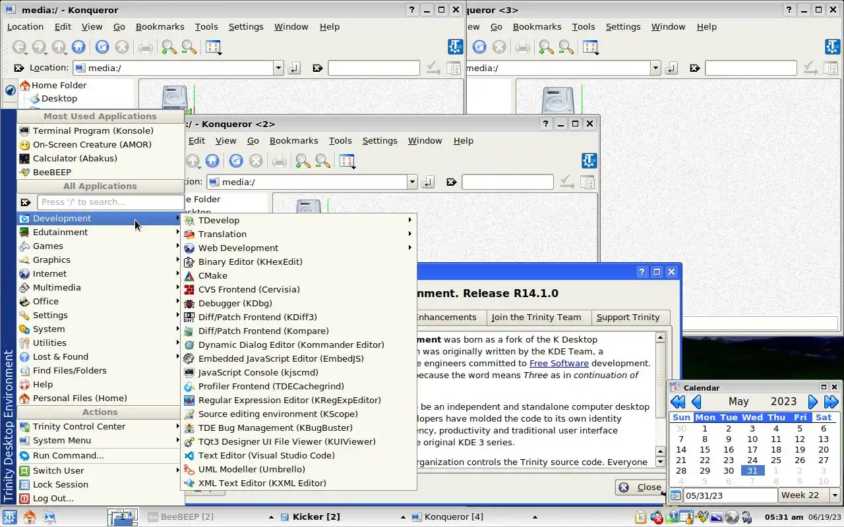Open the view mode dropdown in the first Konqueror toolbar
Viewport: 844px width, 527px height.
point(213,47)
